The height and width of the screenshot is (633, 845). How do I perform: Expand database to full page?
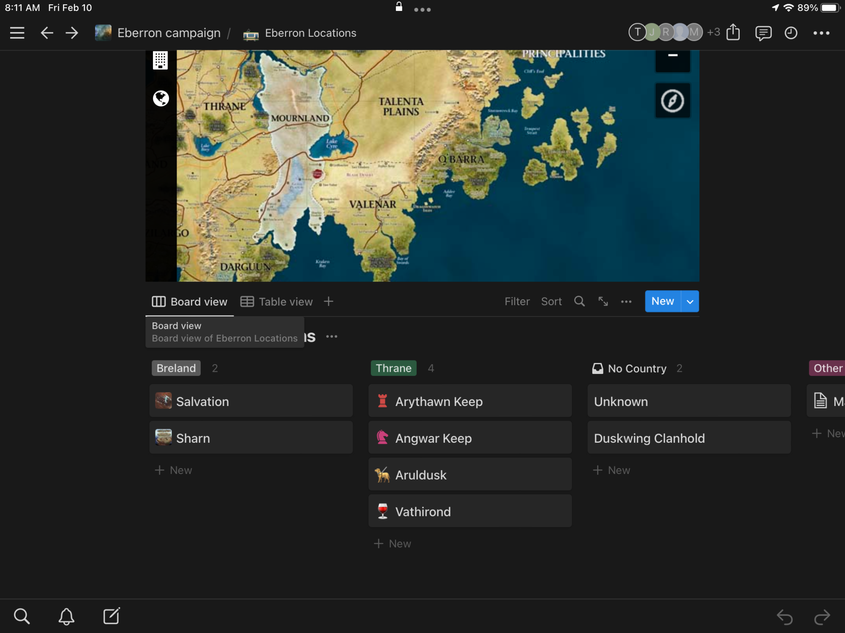click(603, 301)
